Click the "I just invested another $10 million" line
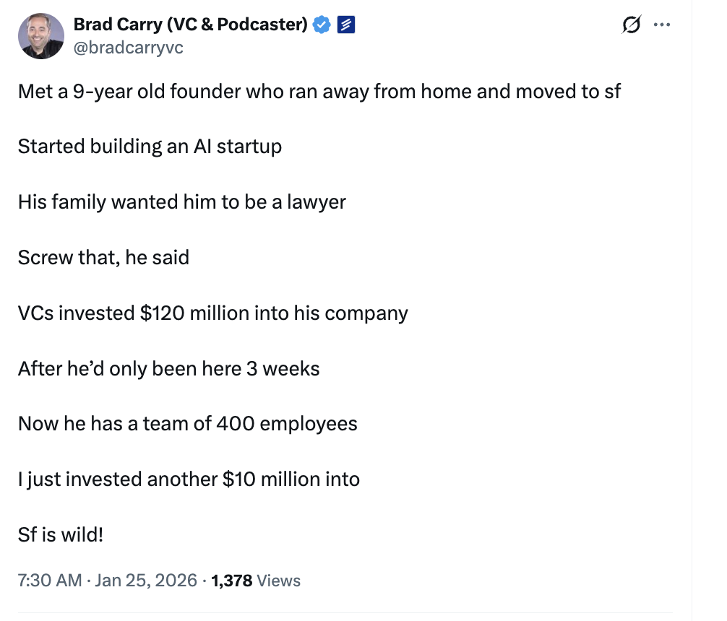 click(x=189, y=479)
